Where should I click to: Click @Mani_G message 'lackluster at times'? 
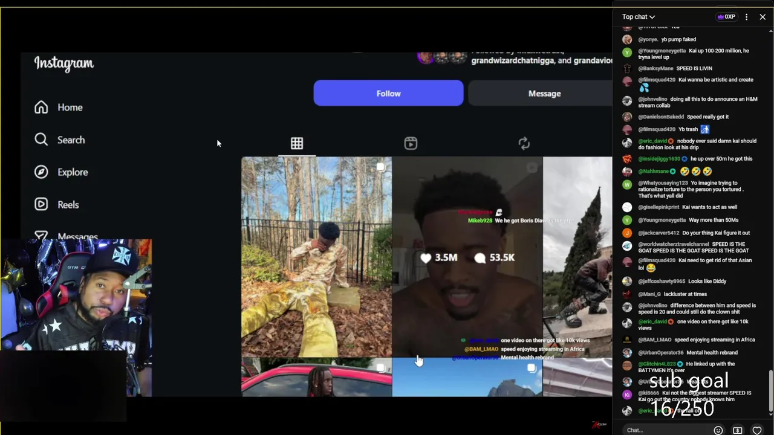(672, 294)
